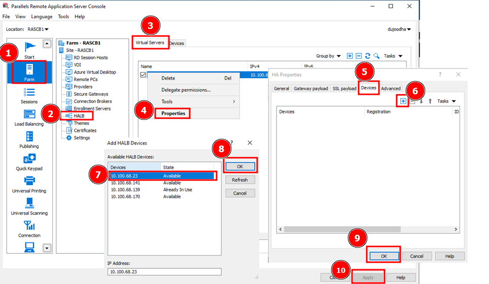Open the Sessions category
Screen dimensions: 489x284
click(29, 96)
